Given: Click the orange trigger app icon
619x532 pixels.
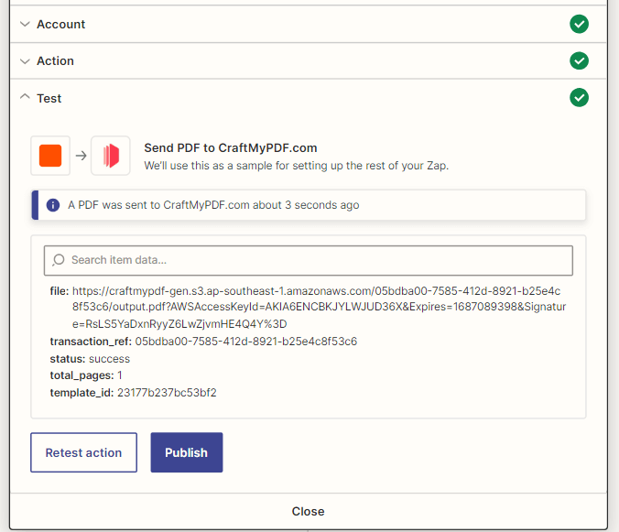Looking at the screenshot, I should coord(50,156).
